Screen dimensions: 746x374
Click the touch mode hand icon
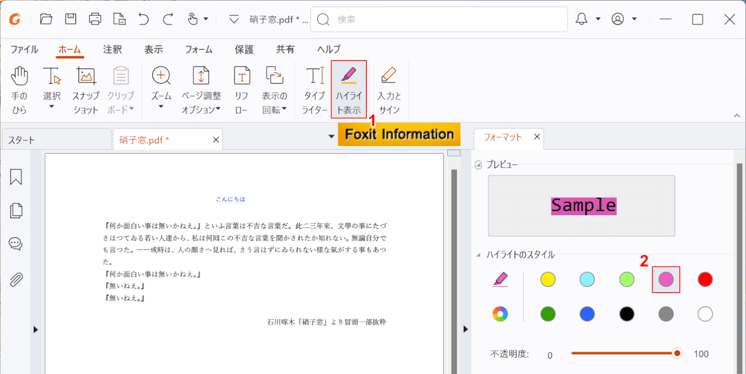(192, 19)
